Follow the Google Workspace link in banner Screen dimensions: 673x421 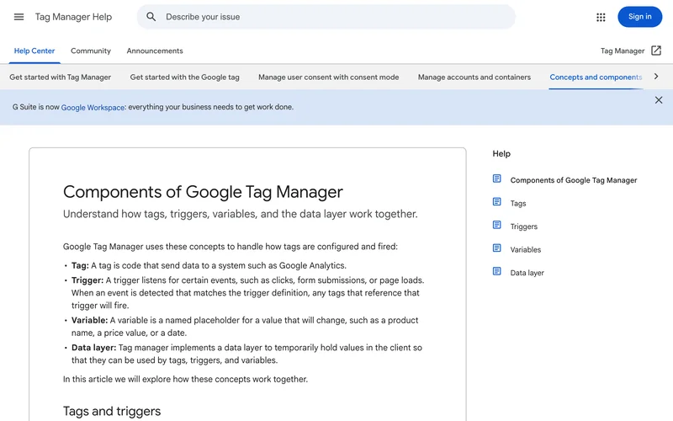click(x=93, y=108)
